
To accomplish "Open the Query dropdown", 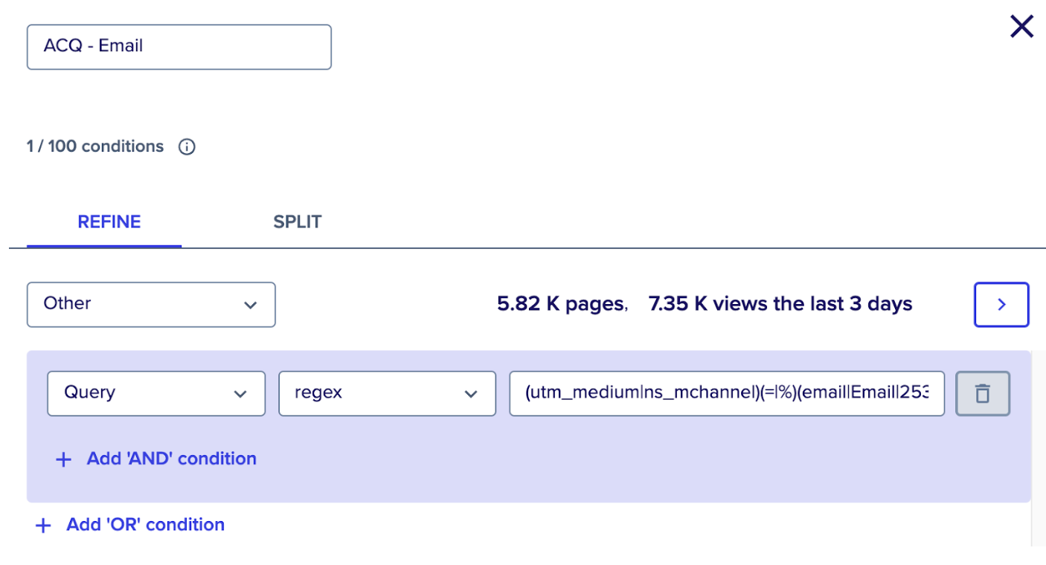I will 156,393.
